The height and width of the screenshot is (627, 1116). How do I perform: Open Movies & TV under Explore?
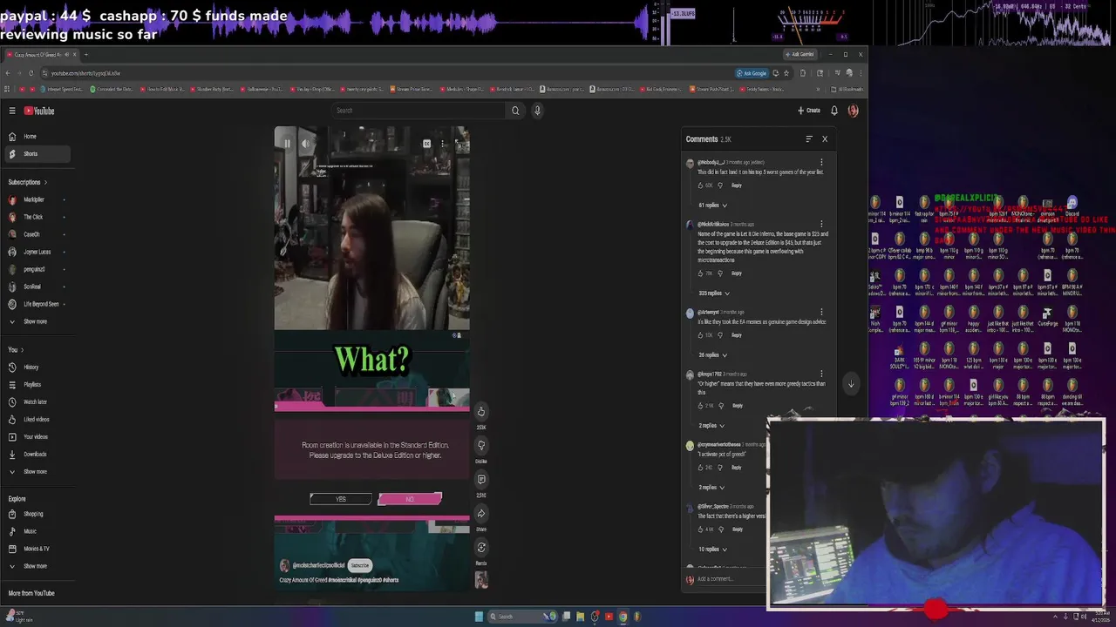coord(36,549)
